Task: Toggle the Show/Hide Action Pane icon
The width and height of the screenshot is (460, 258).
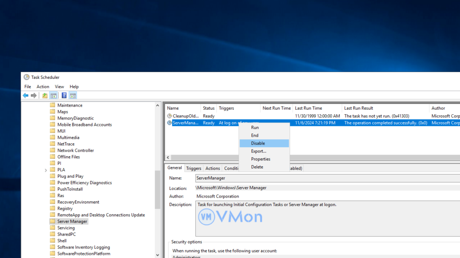Action: pyautogui.click(x=73, y=95)
